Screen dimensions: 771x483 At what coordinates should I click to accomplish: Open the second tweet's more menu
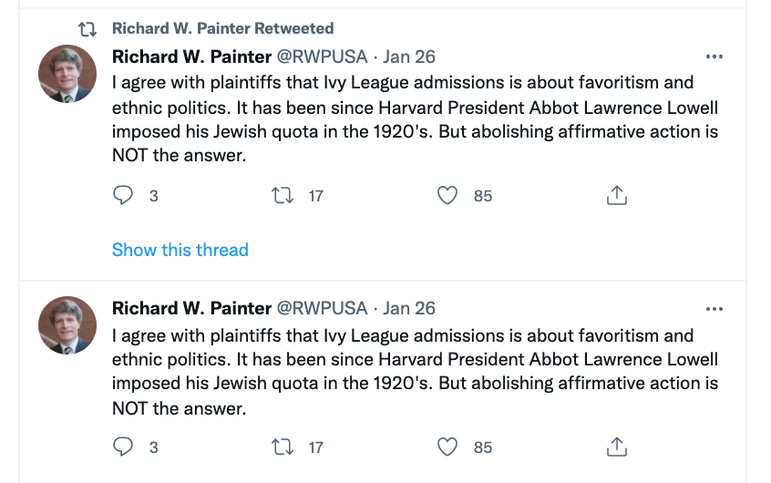pyautogui.click(x=714, y=308)
